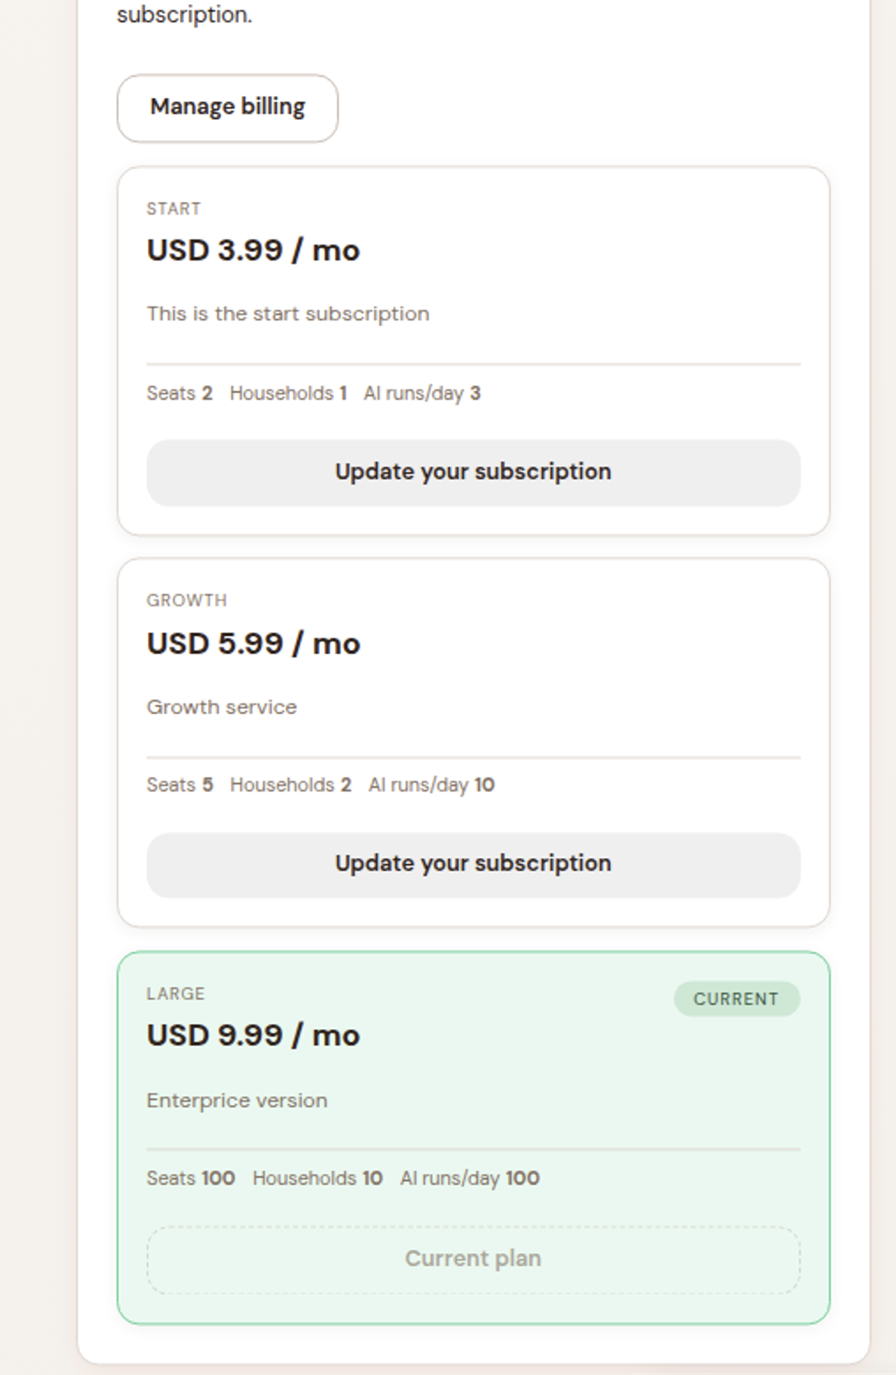Click the CURRENT badge on Large plan

735,999
